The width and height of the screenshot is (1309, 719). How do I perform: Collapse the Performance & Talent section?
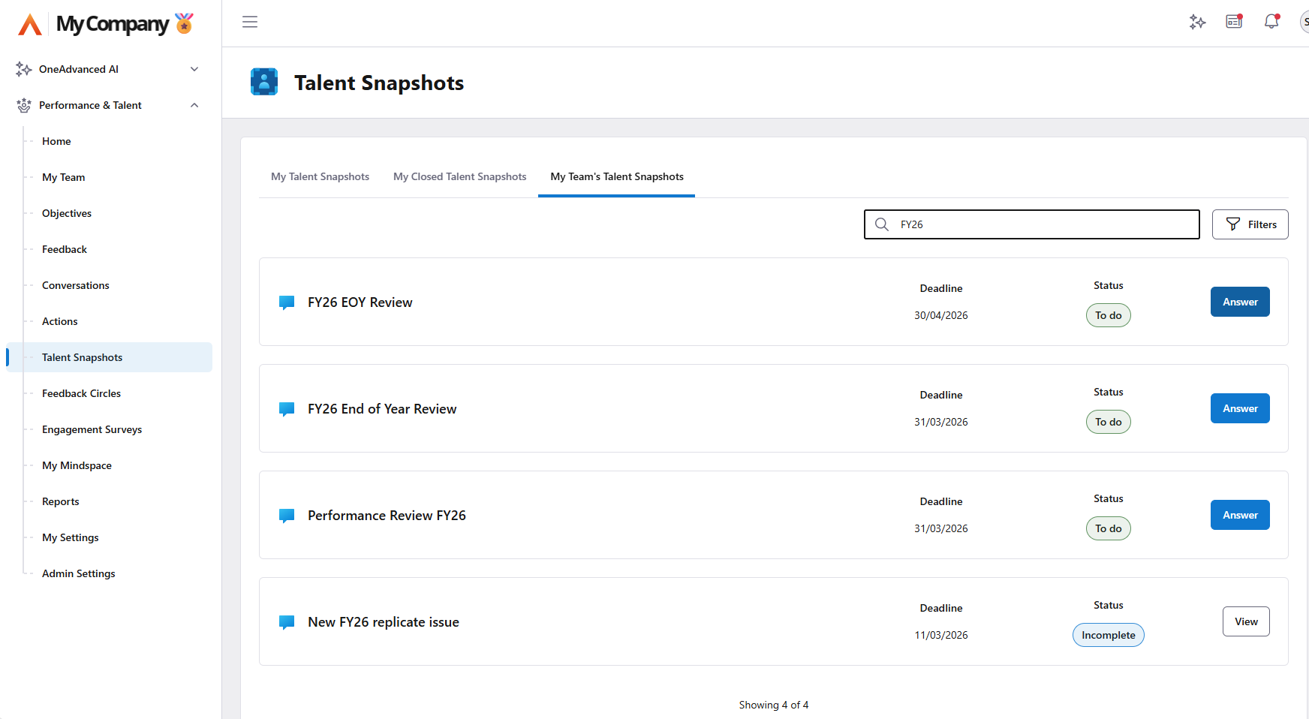point(194,105)
